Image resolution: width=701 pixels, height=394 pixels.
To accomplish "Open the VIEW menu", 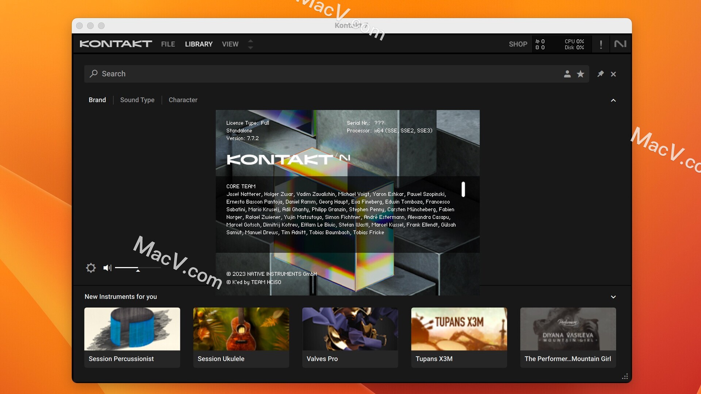I will pos(230,44).
